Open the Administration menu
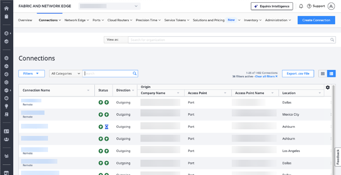341x175 pixels. click(278, 20)
